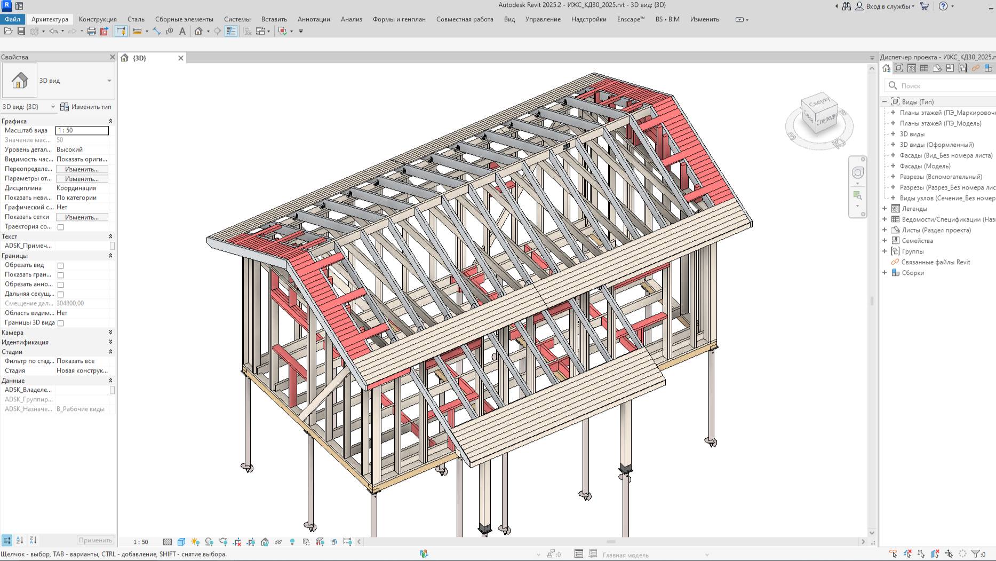Check the Траектория солнца checkbox
The width and height of the screenshot is (996, 561).
point(60,226)
